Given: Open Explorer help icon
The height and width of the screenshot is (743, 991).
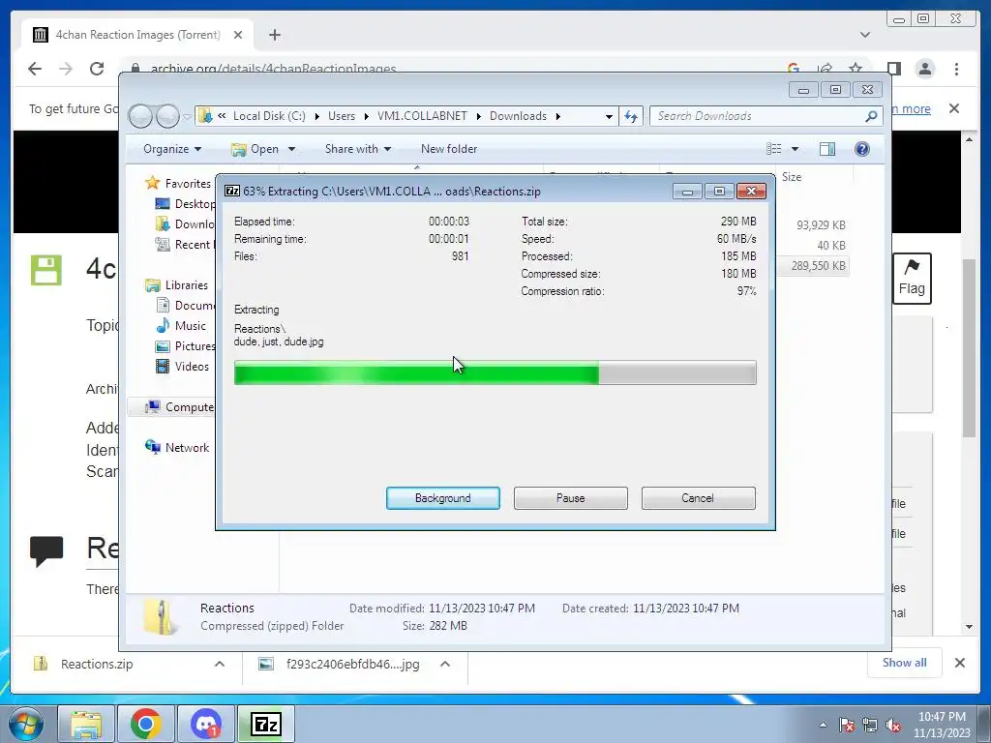Looking at the screenshot, I should click(862, 149).
